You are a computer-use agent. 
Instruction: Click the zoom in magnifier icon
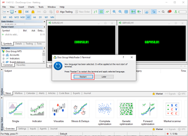point(114,12)
